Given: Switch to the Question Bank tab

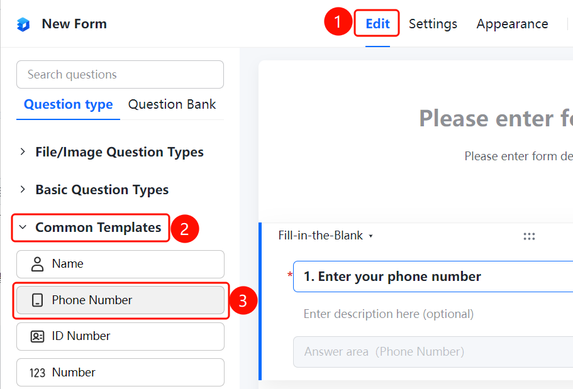Looking at the screenshot, I should [172, 104].
